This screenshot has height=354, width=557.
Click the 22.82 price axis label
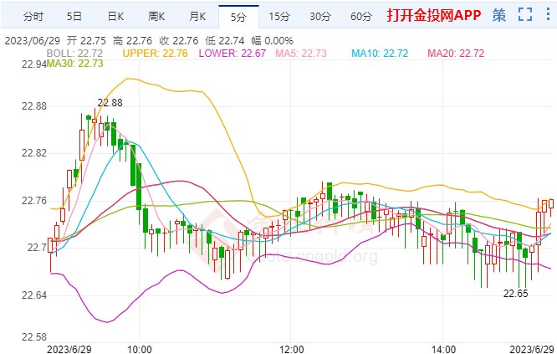click(34, 153)
